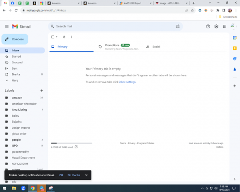The width and height of the screenshot is (240, 192).
Task: Open Zoom from taskbar
Action: point(23,188)
